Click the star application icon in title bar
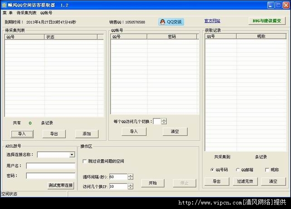Screen dimensions: 291x209 (x=4, y=5)
